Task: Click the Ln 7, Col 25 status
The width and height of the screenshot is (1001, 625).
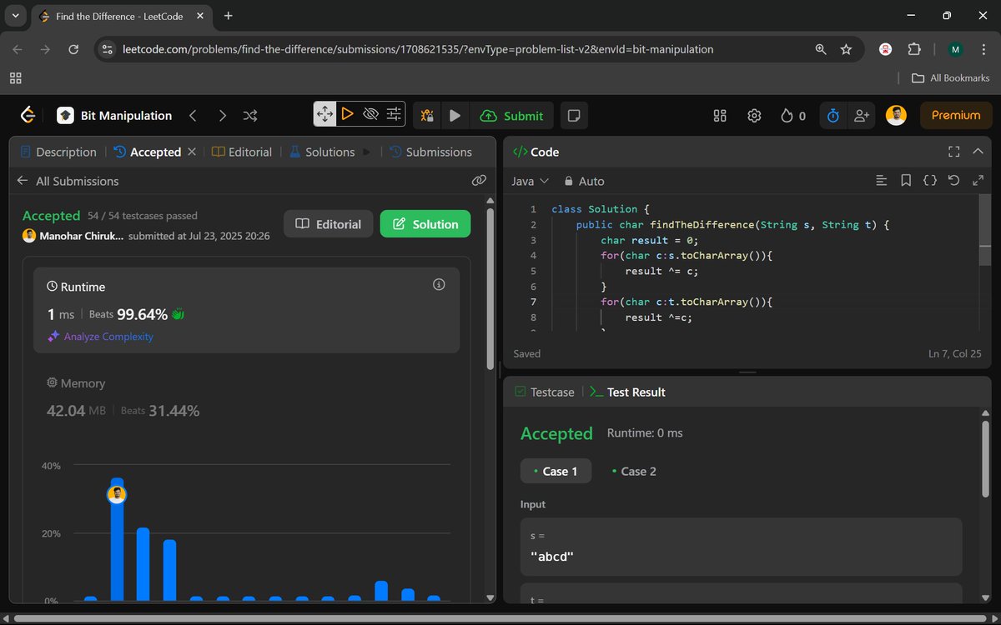Action: (x=955, y=353)
